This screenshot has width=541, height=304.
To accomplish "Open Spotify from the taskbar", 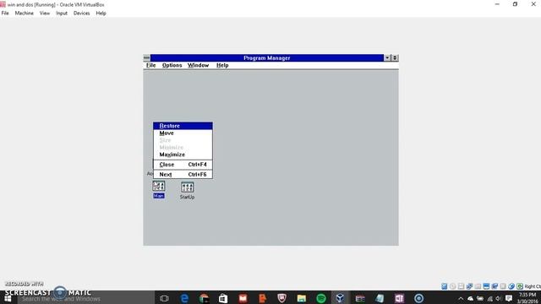I will point(321,298).
